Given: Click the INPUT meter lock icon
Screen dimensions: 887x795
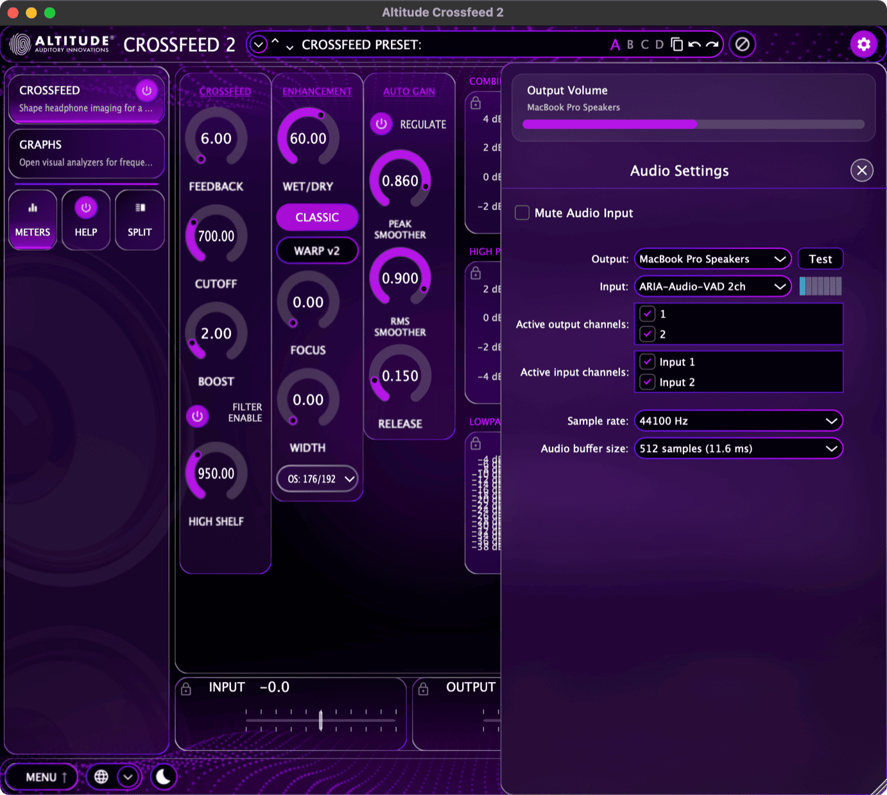Looking at the screenshot, I should [x=186, y=689].
